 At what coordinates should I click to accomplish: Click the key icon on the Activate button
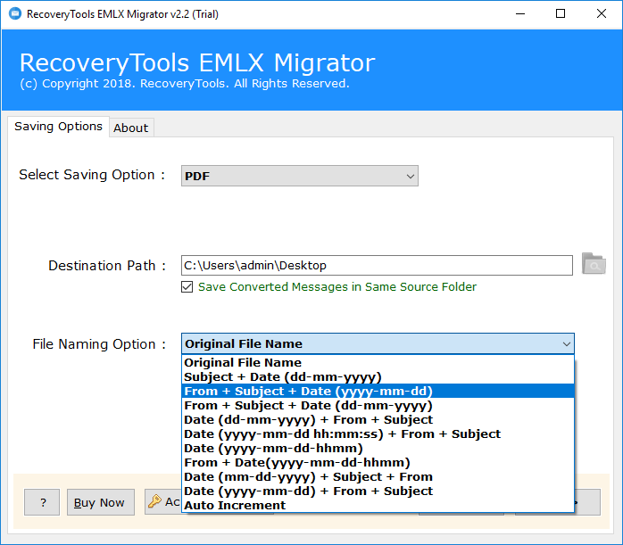click(x=154, y=501)
